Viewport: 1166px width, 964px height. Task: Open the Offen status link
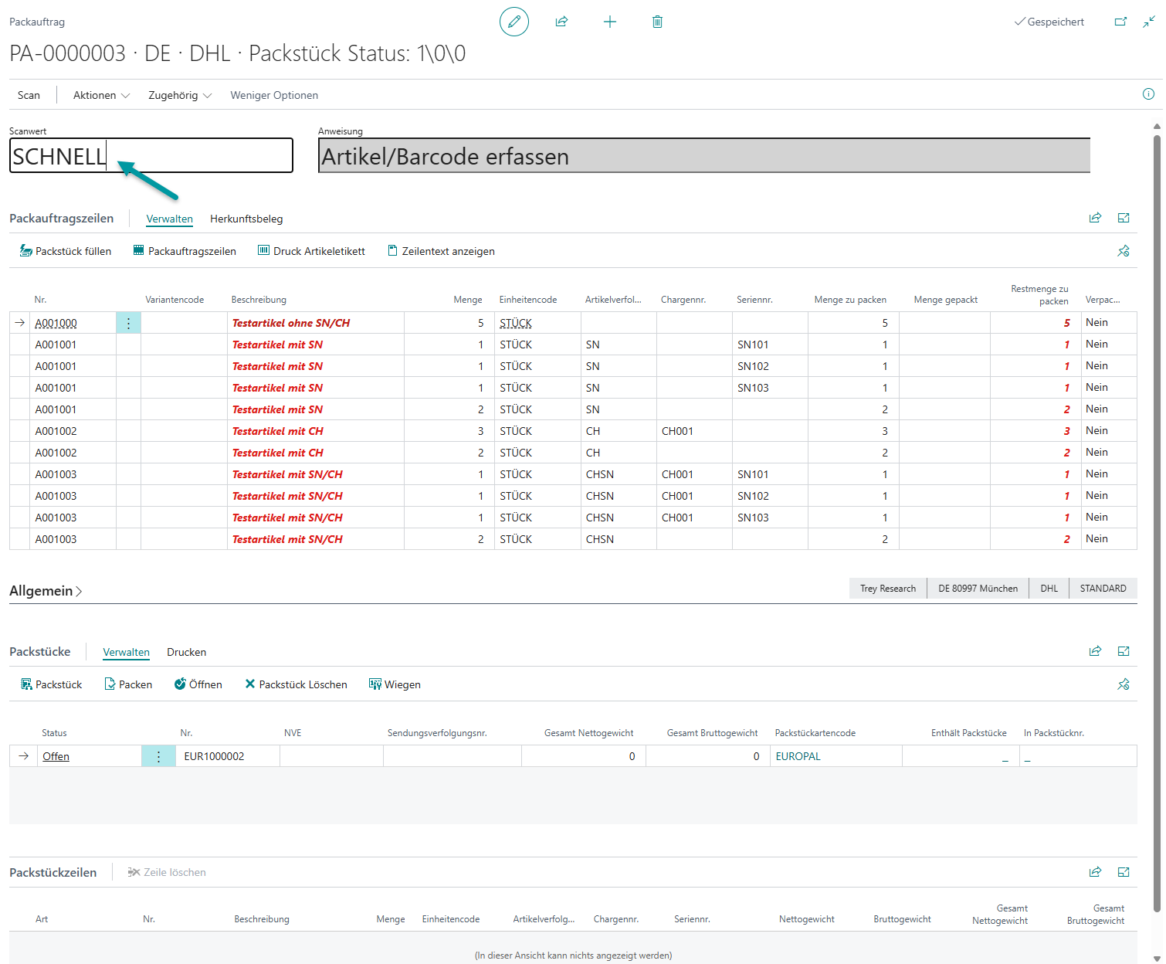point(56,756)
